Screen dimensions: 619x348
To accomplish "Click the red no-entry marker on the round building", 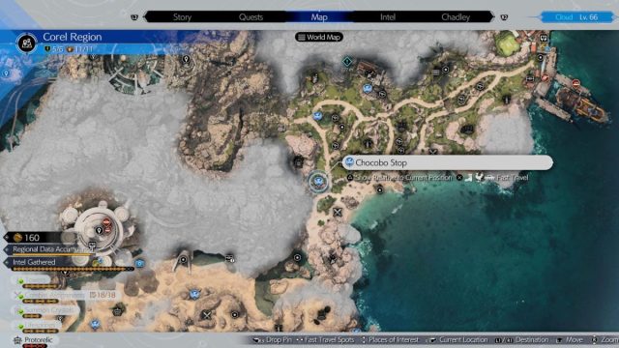I will 106,223.
